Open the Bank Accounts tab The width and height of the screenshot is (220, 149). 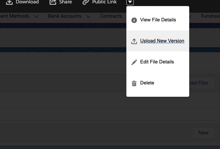(x=65, y=16)
